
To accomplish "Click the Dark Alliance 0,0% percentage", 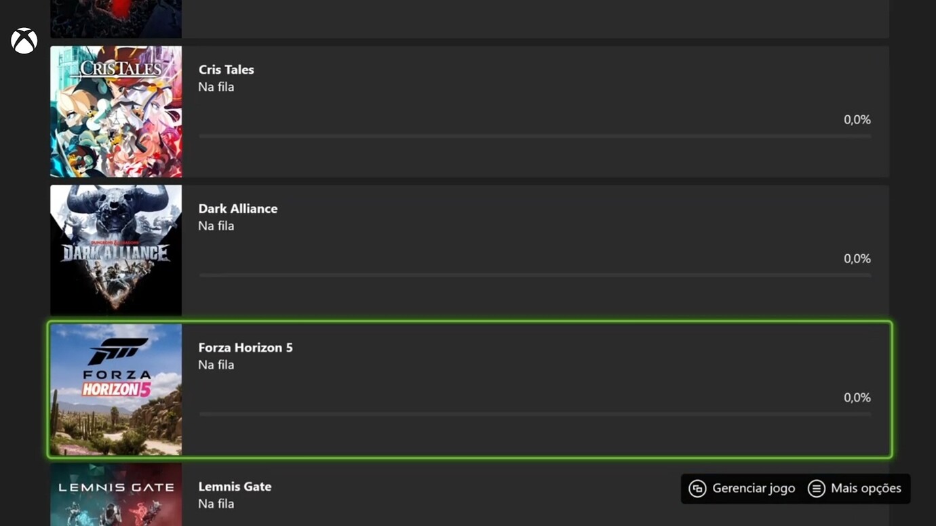I will click(857, 258).
